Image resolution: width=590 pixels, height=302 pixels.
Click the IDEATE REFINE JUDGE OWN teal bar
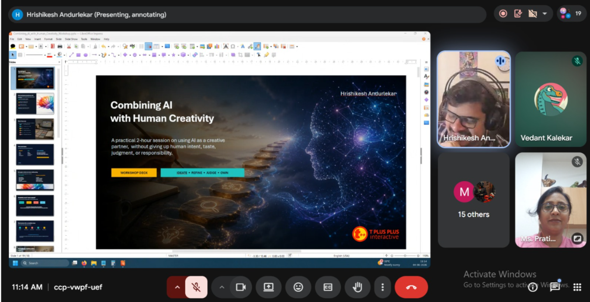[x=202, y=172]
